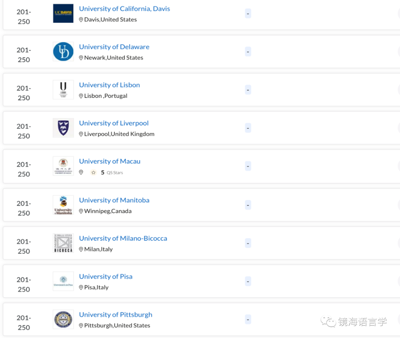Click the University of Lisbon logo
Screen dimensions: 400x338
click(x=63, y=90)
